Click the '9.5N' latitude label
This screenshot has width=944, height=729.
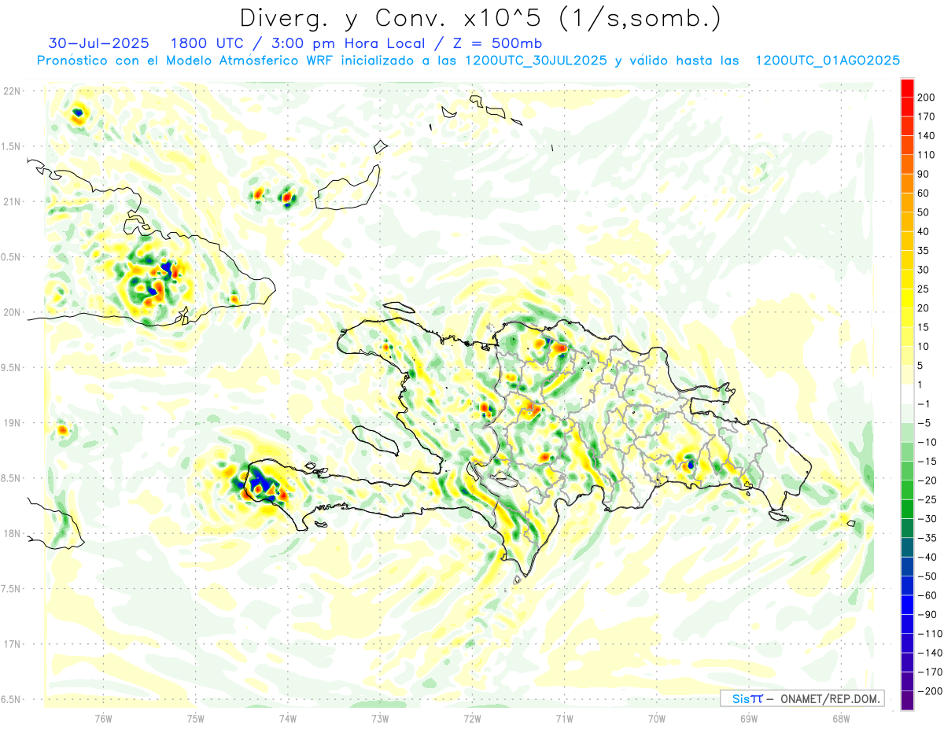[12, 367]
